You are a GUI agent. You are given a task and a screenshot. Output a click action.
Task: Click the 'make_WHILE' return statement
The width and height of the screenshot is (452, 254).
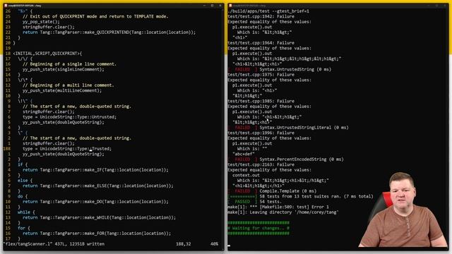click(99, 217)
